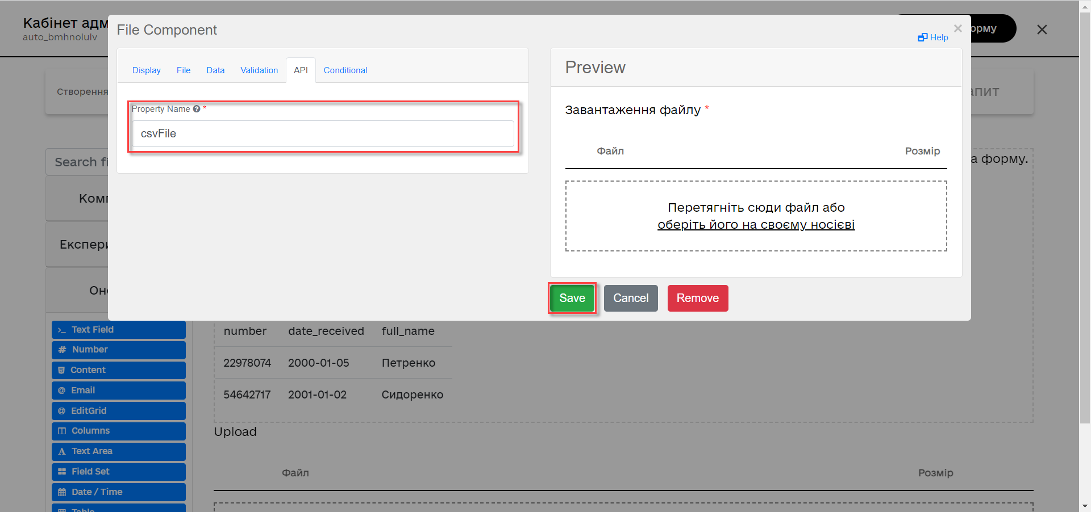Add the Email component
This screenshot has width=1091, height=512.
click(x=119, y=391)
